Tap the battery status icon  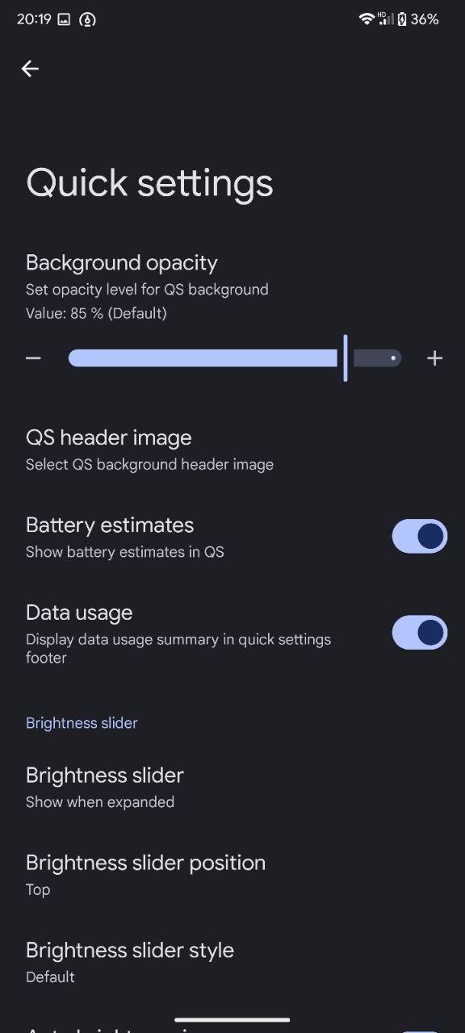402,19
